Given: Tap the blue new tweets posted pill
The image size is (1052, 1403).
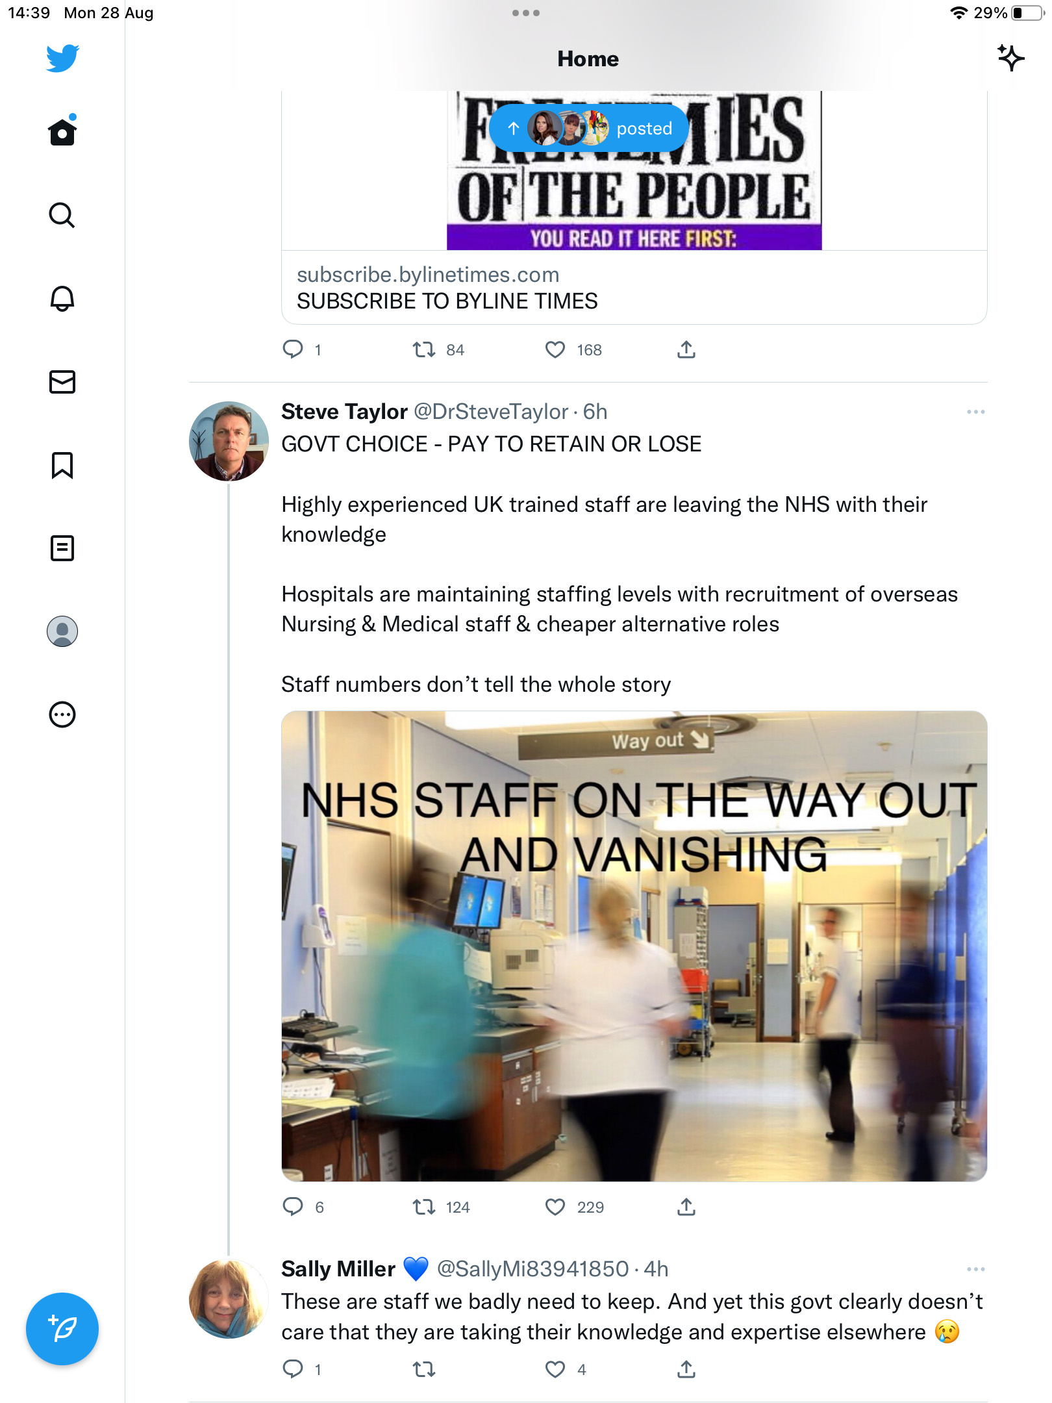Looking at the screenshot, I should point(588,129).
